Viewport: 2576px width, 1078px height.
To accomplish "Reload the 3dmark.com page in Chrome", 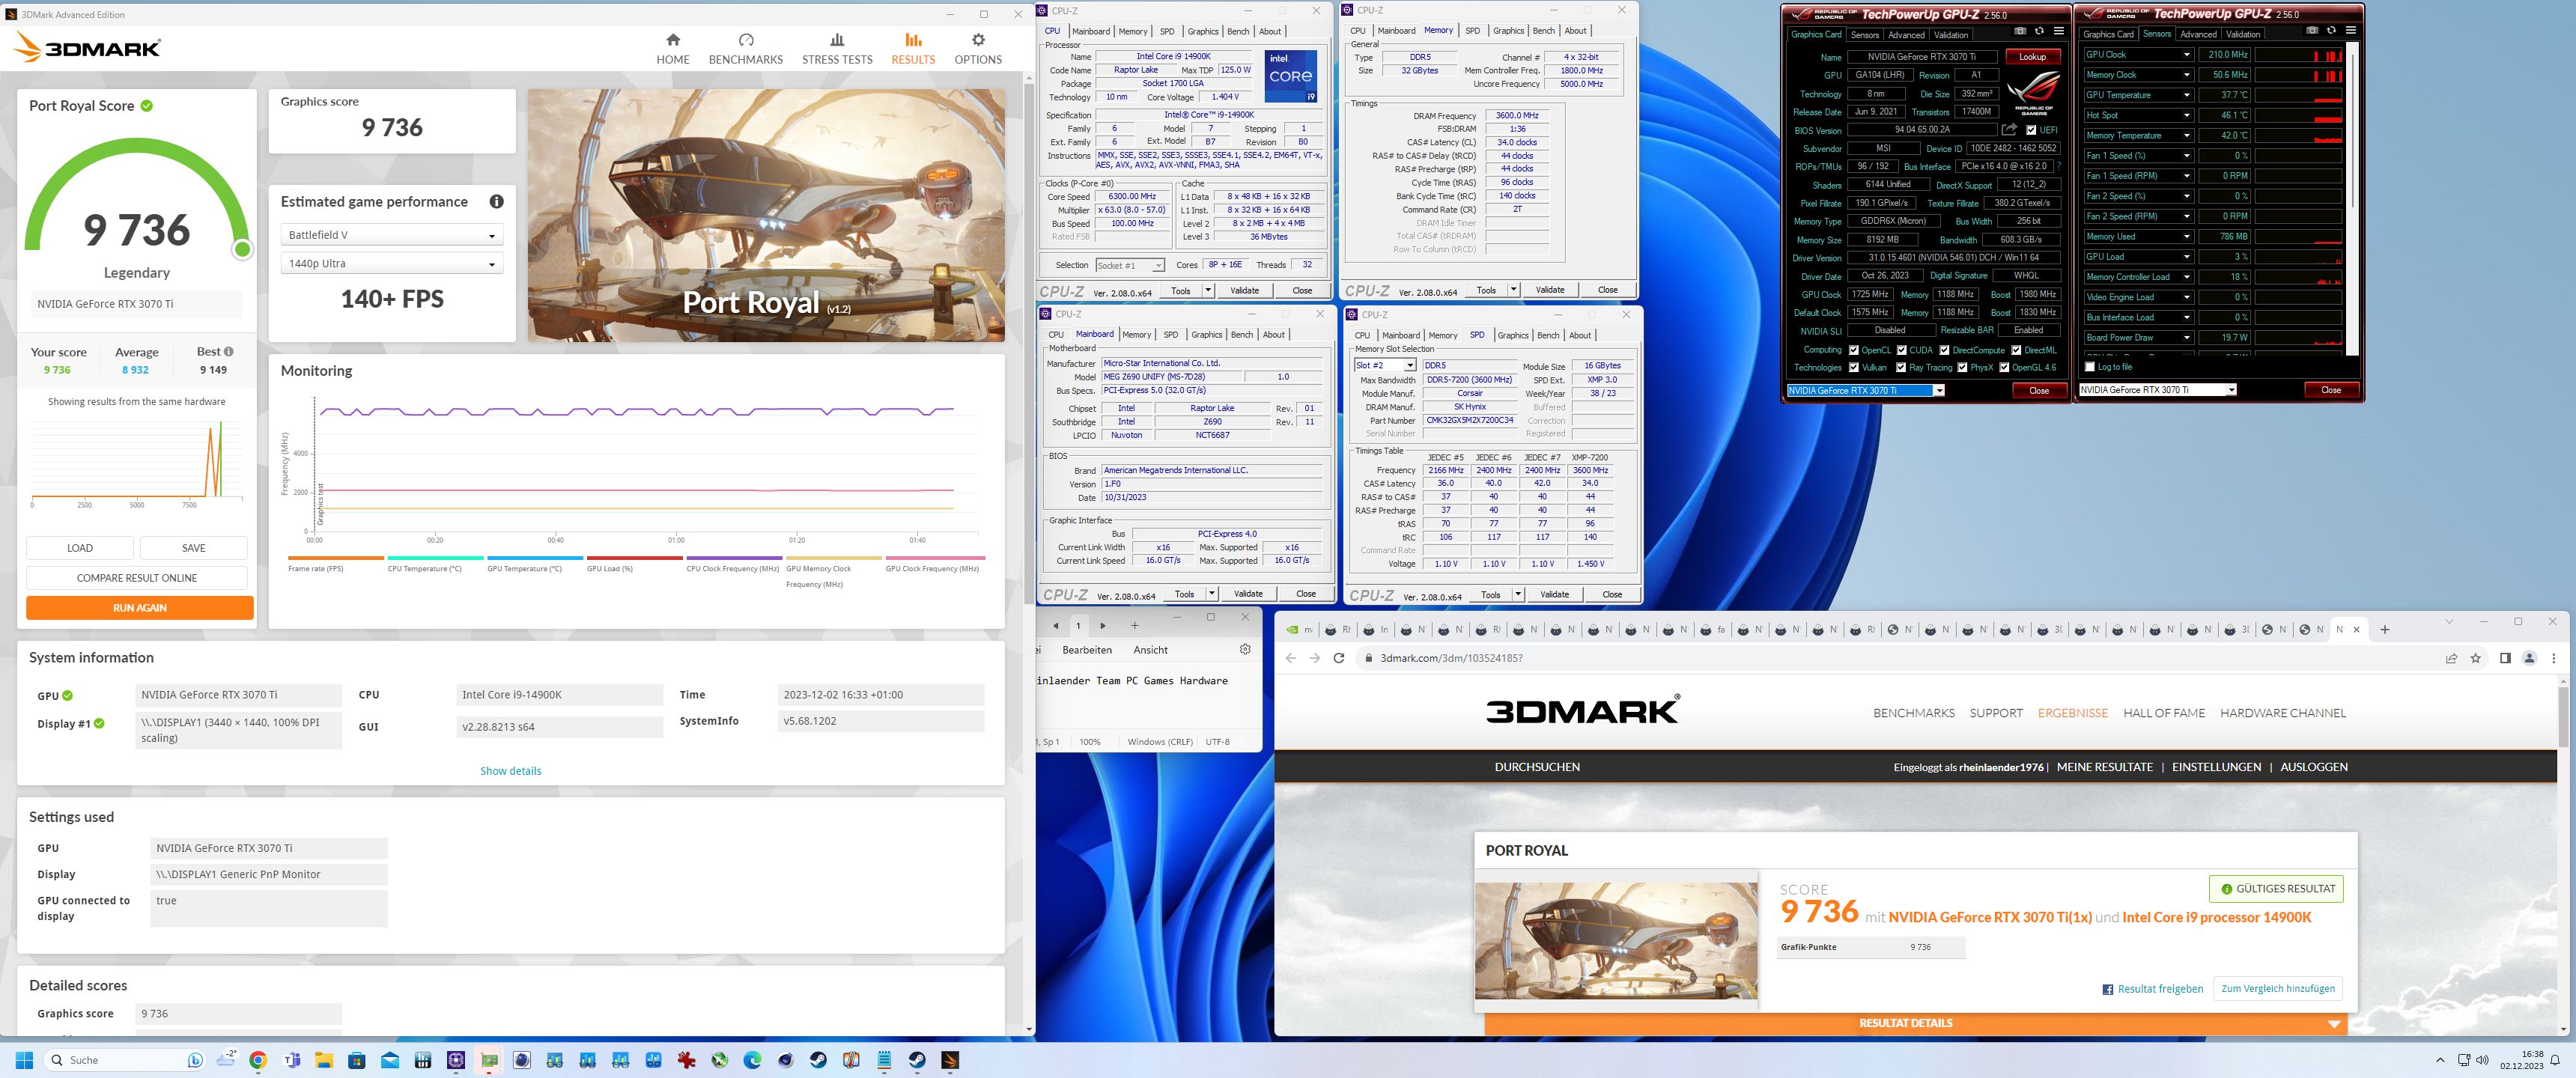I will coord(1339,658).
